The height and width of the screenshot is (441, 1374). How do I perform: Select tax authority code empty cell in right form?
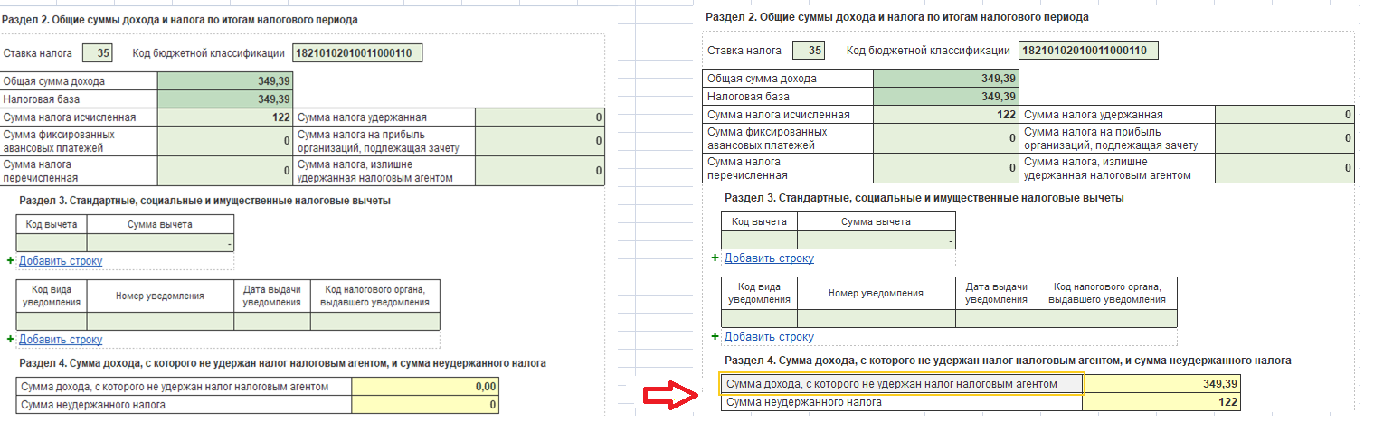pos(1108,318)
